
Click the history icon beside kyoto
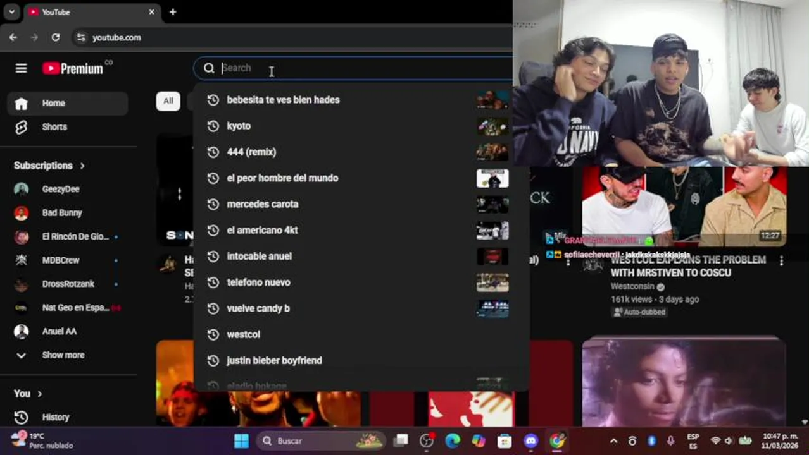pos(213,126)
